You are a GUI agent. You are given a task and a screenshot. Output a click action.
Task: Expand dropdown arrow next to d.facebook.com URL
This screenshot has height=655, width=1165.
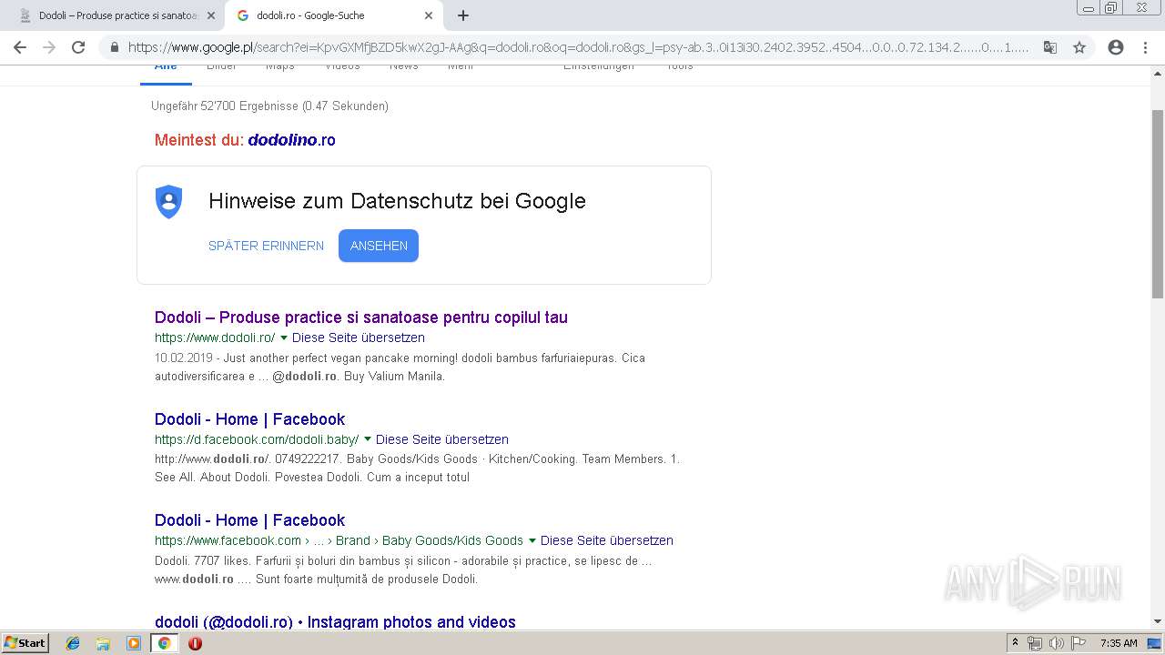pyautogui.click(x=367, y=439)
